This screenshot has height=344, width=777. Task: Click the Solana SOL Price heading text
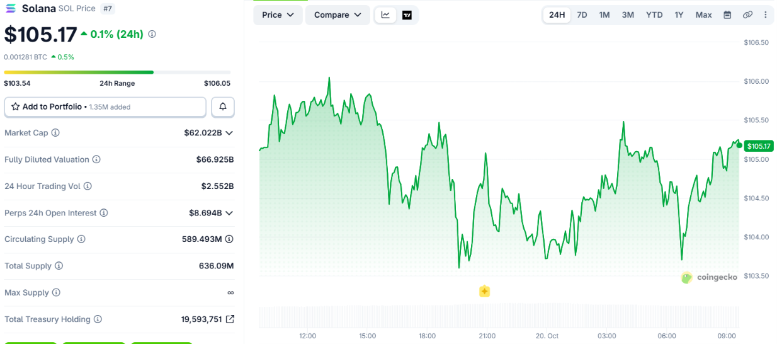coord(59,8)
